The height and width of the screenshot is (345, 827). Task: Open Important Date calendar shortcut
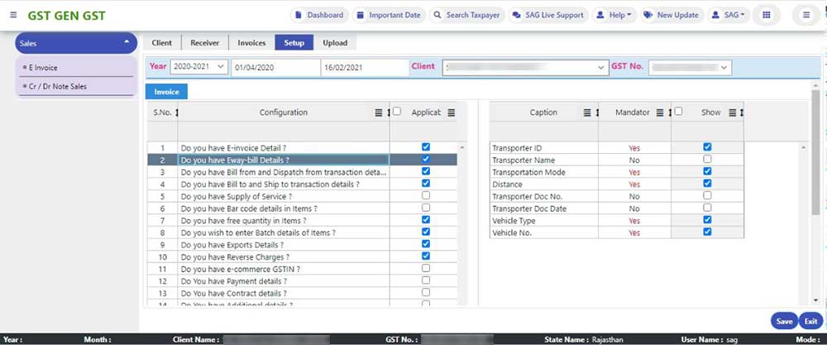[388, 15]
